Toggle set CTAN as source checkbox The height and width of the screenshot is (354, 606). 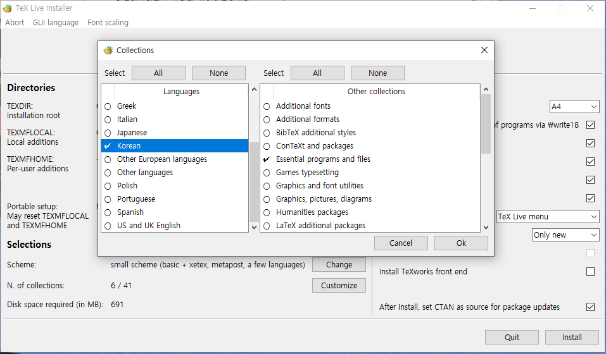pos(591,307)
